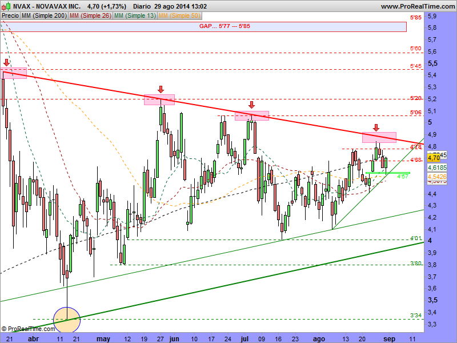Click the green 3'34 support label
The height and width of the screenshot is (343, 457).
[416, 316]
